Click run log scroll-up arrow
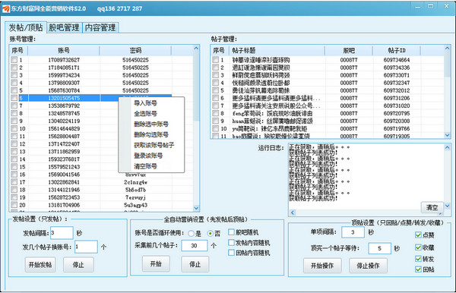 coord(448,147)
